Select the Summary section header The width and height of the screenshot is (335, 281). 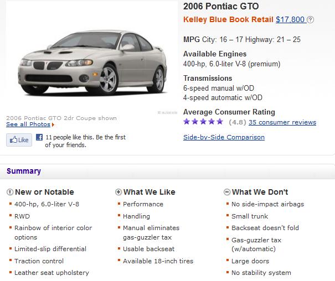(24, 171)
